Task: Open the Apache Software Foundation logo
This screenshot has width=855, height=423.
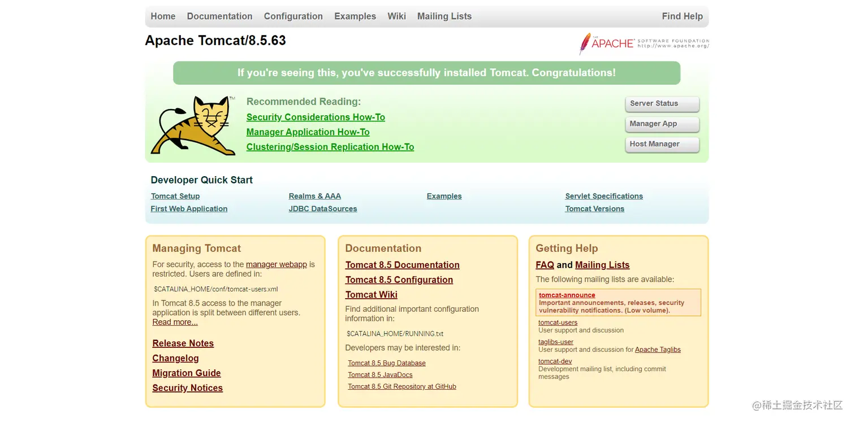Action: point(644,43)
